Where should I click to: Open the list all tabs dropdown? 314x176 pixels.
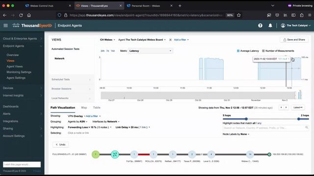pos(273,6)
